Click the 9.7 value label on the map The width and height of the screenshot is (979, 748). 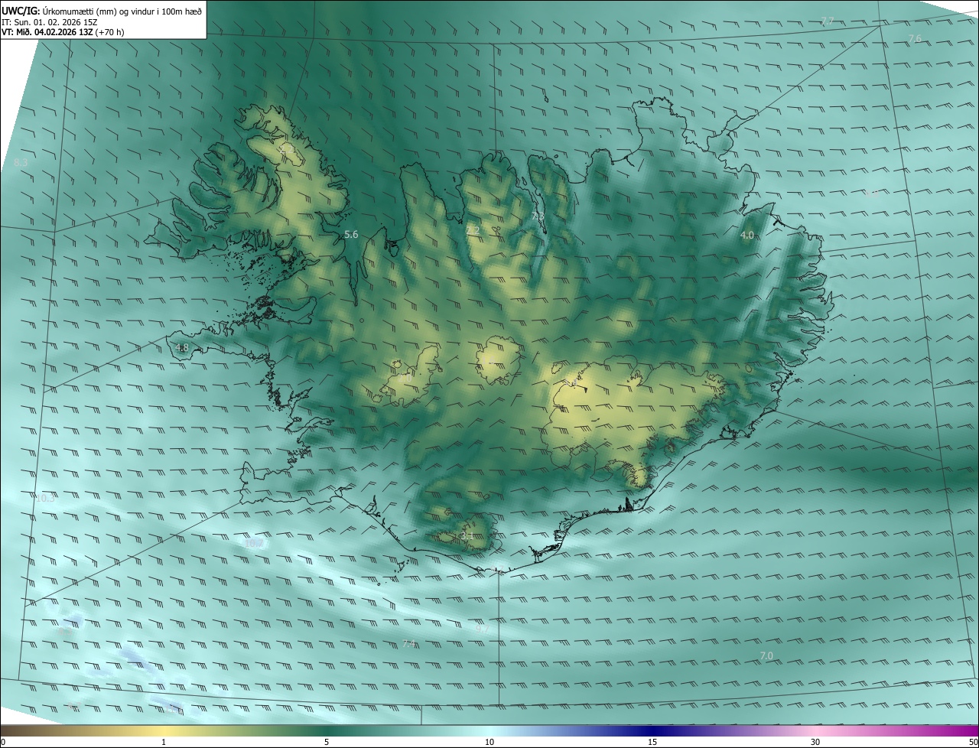pos(483,629)
